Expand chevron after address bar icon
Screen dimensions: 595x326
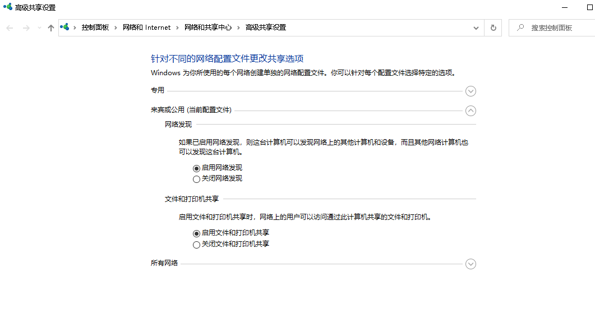[75, 27]
